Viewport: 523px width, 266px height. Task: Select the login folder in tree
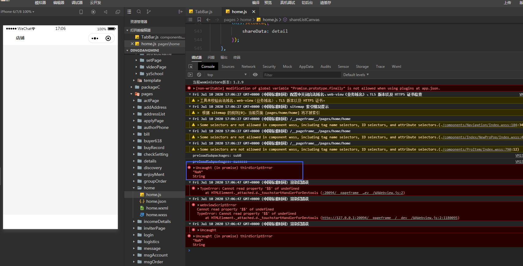149,235
